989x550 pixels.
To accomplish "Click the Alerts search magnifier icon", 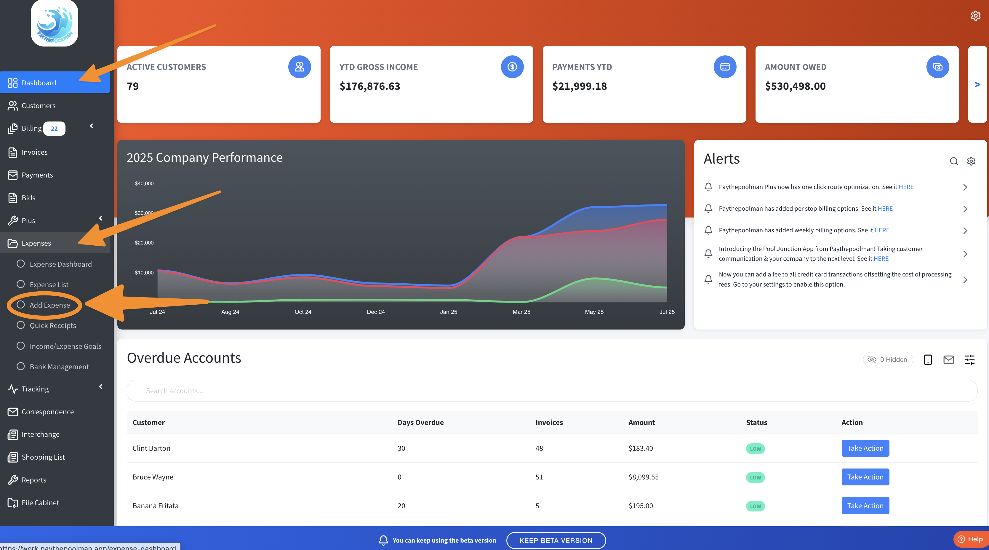I will pyautogui.click(x=954, y=161).
